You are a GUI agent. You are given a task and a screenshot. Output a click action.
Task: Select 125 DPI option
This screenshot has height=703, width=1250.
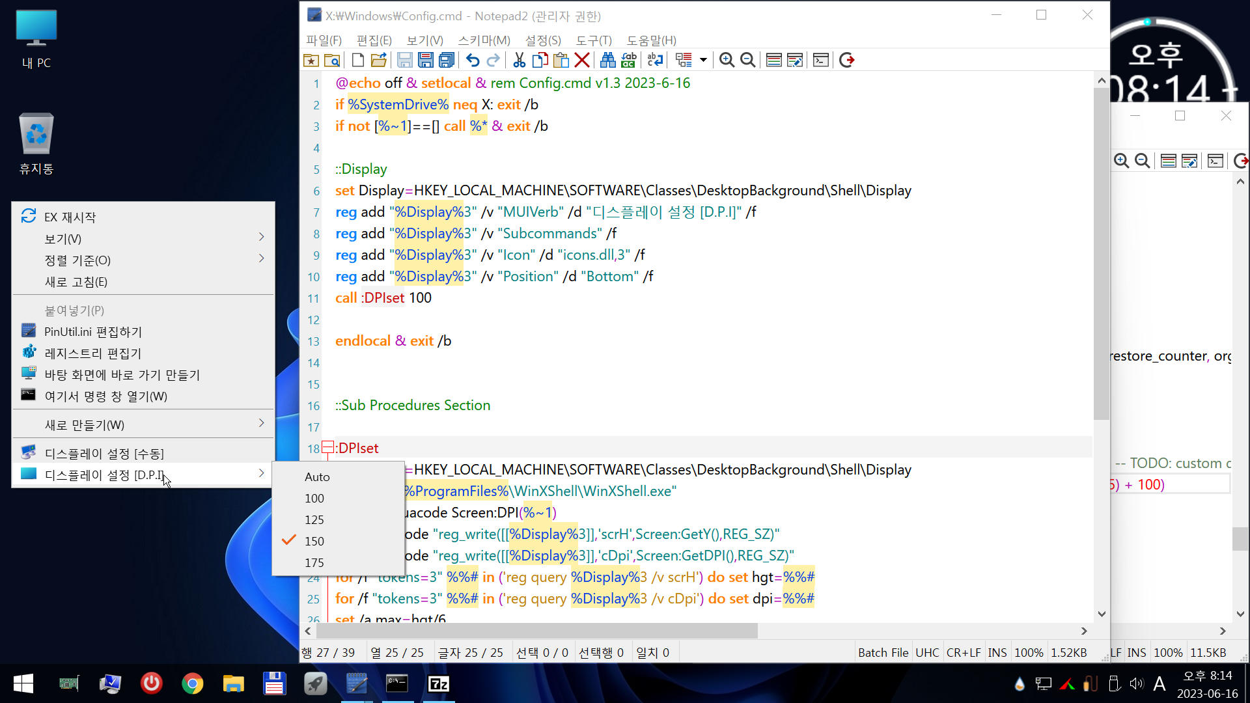(x=338, y=519)
